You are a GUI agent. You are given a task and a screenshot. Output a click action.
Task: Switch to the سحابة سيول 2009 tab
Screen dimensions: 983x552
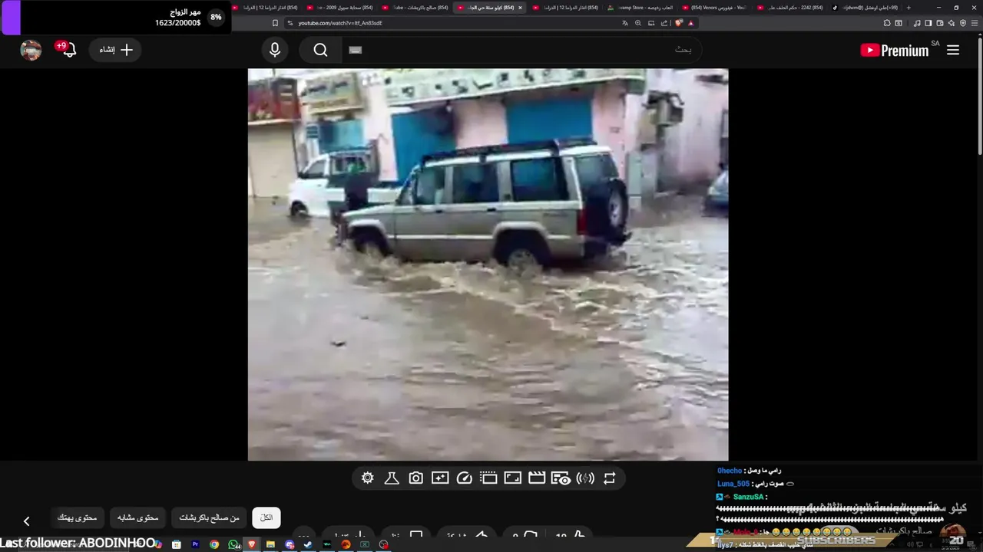339,8
